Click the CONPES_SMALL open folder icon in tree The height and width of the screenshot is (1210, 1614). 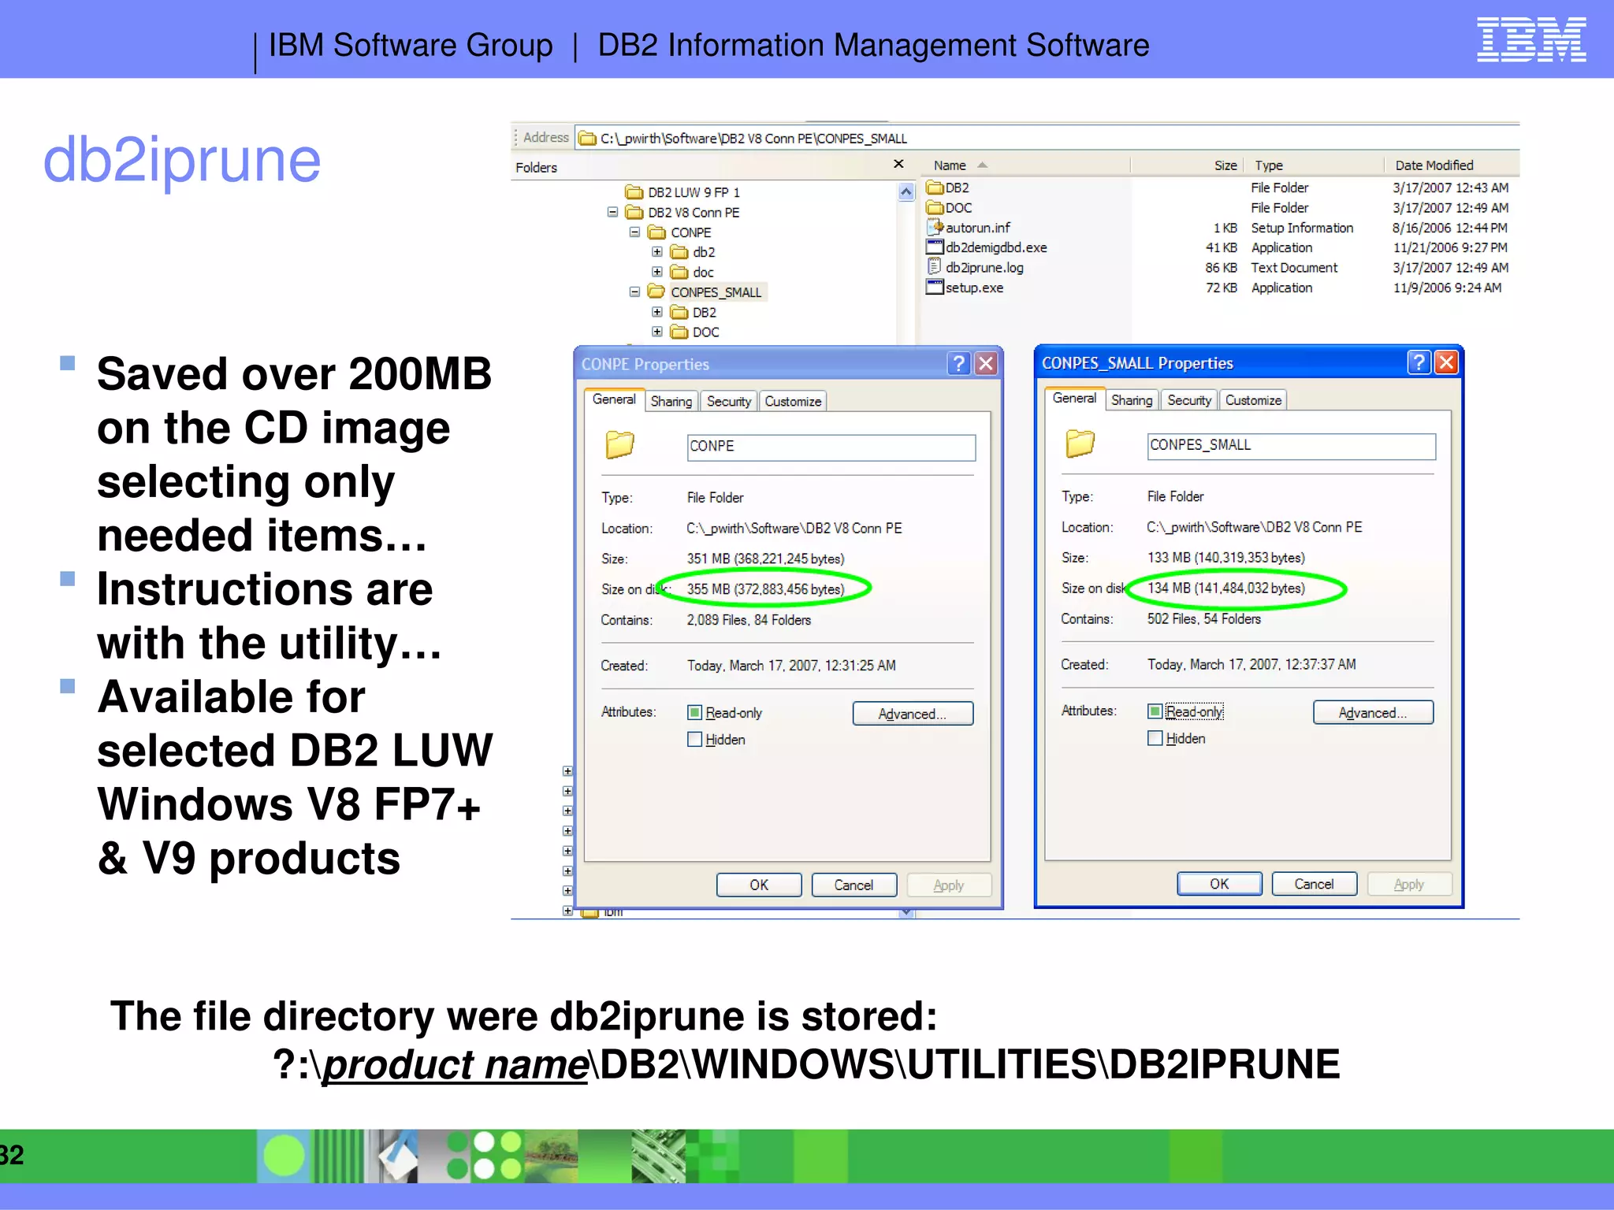point(656,291)
